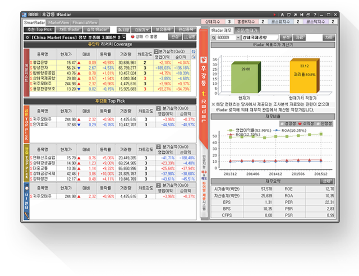The width and height of the screenshot is (359, 276).
Task: Click the 현재가 column header in Coverage table
Action: (66, 54)
